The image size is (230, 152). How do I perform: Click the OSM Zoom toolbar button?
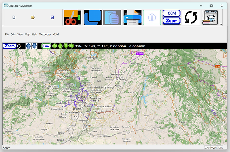click(171, 17)
